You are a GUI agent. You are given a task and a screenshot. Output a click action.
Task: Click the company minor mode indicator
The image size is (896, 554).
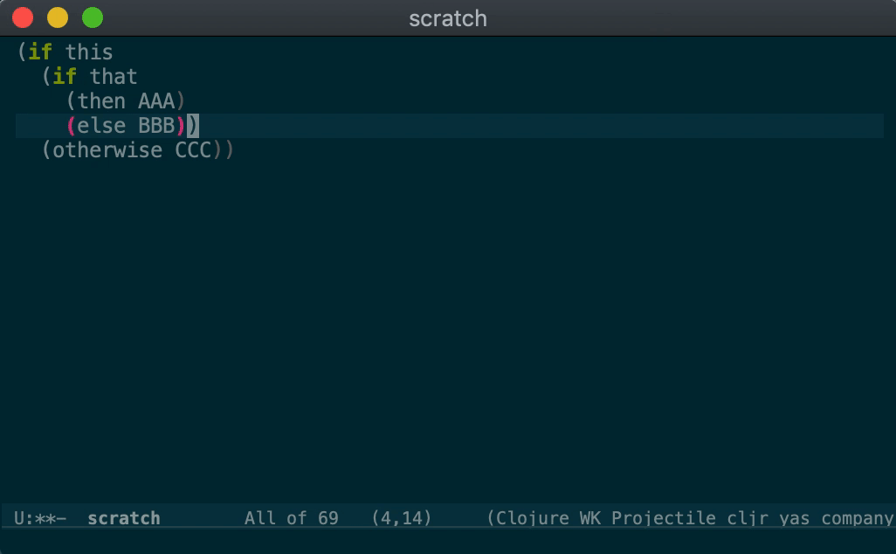tap(857, 518)
